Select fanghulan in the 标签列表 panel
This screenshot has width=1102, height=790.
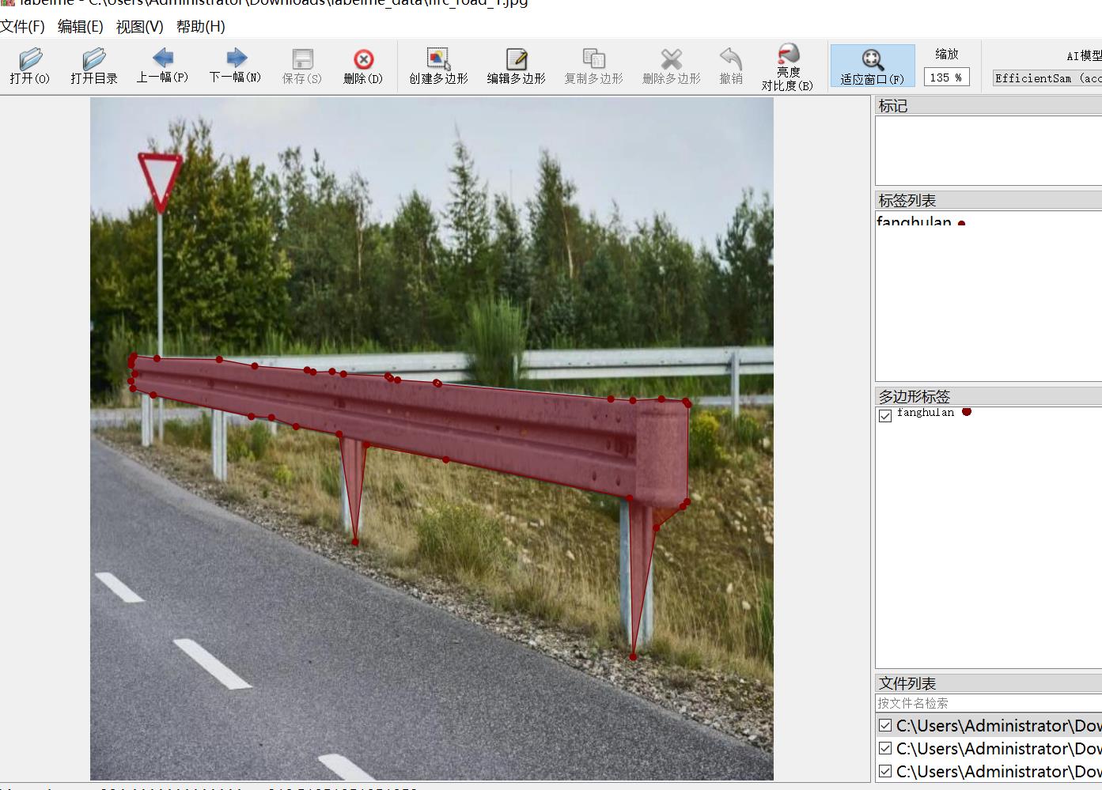tap(914, 222)
